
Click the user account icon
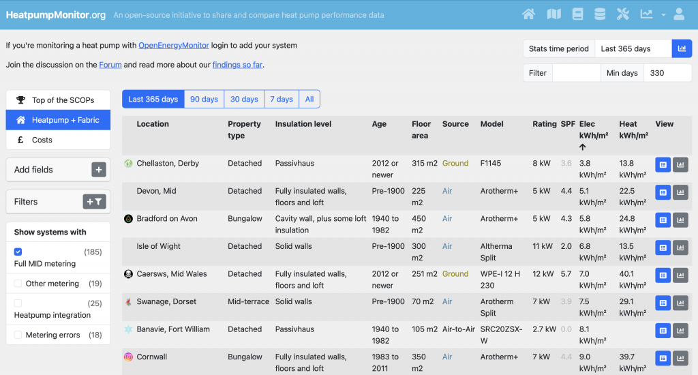pos(679,14)
